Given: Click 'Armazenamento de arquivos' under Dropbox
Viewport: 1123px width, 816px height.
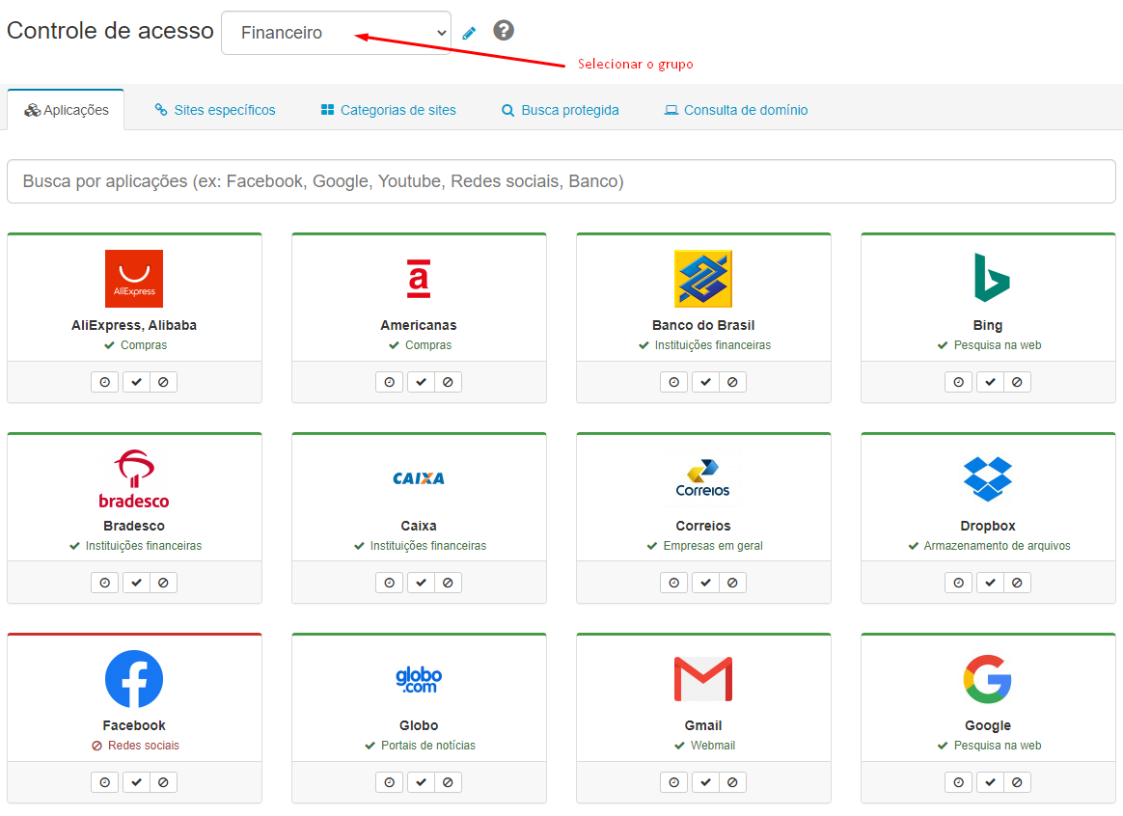Looking at the screenshot, I should click(997, 545).
